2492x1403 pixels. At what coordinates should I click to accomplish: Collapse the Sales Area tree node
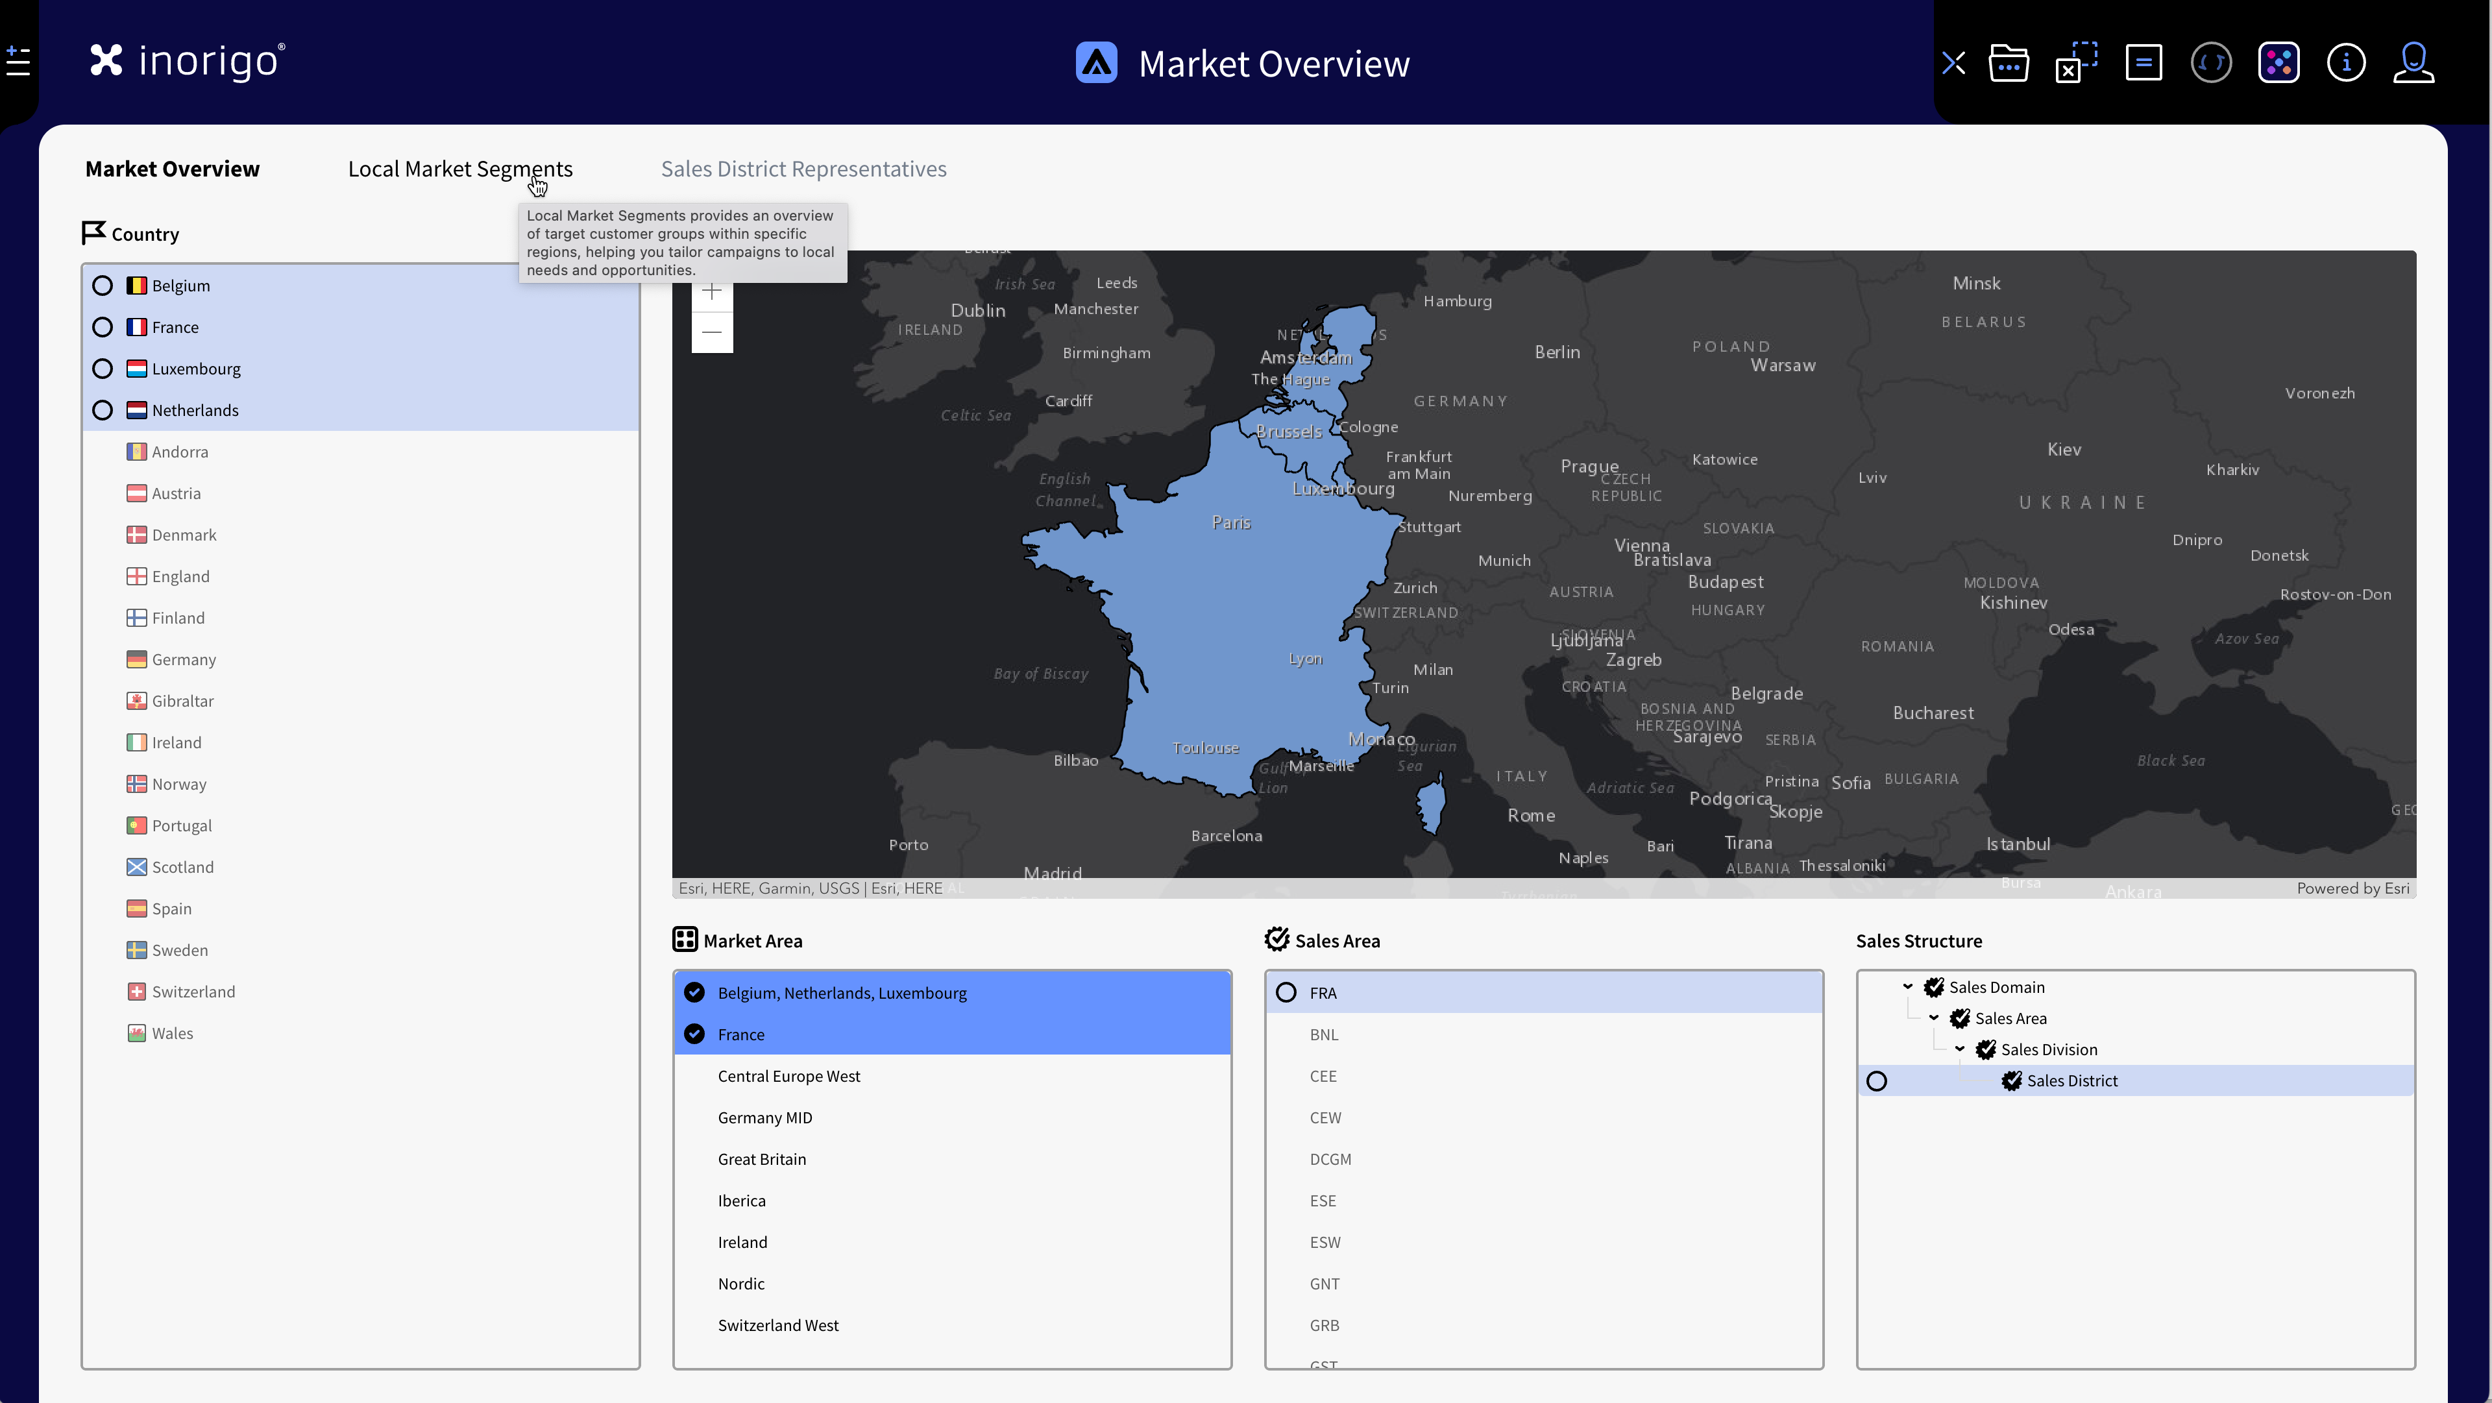tap(1934, 1018)
